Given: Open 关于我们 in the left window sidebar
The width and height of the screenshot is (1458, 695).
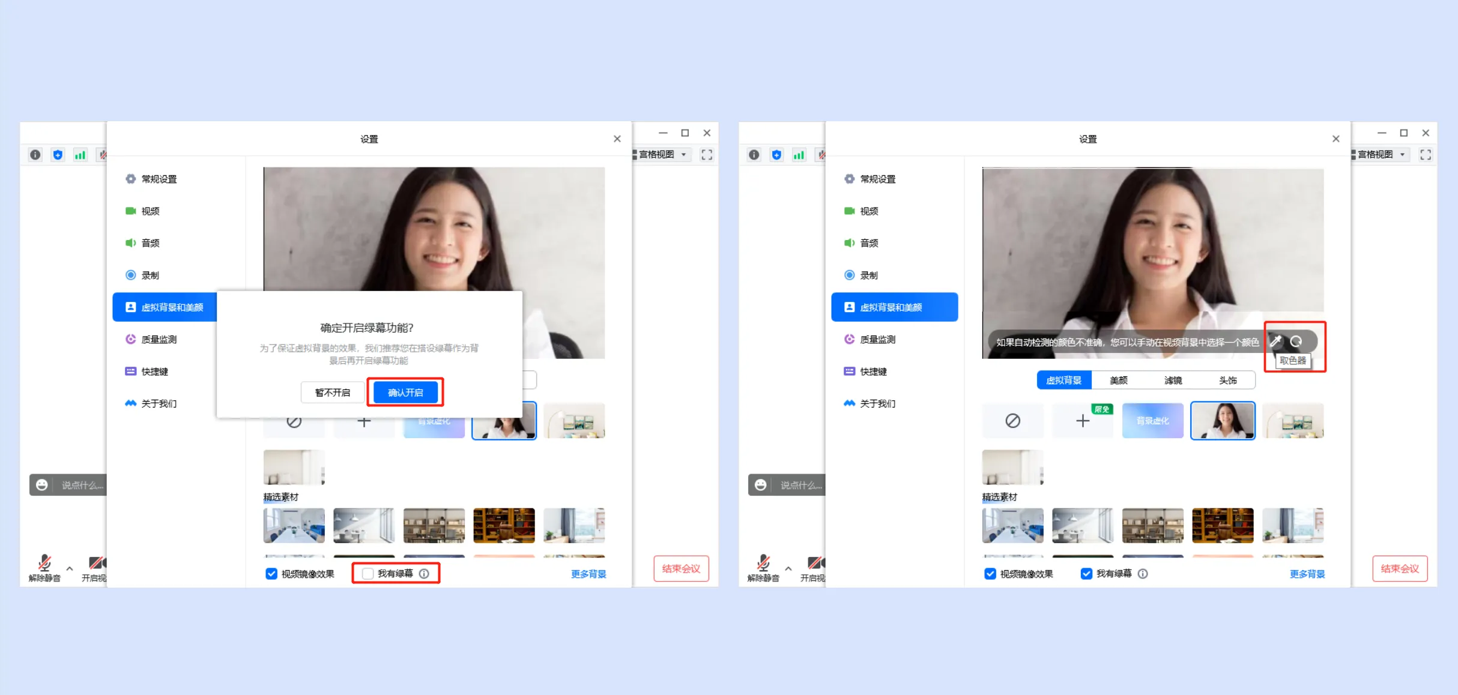Looking at the screenshot, I should point(159,403).
